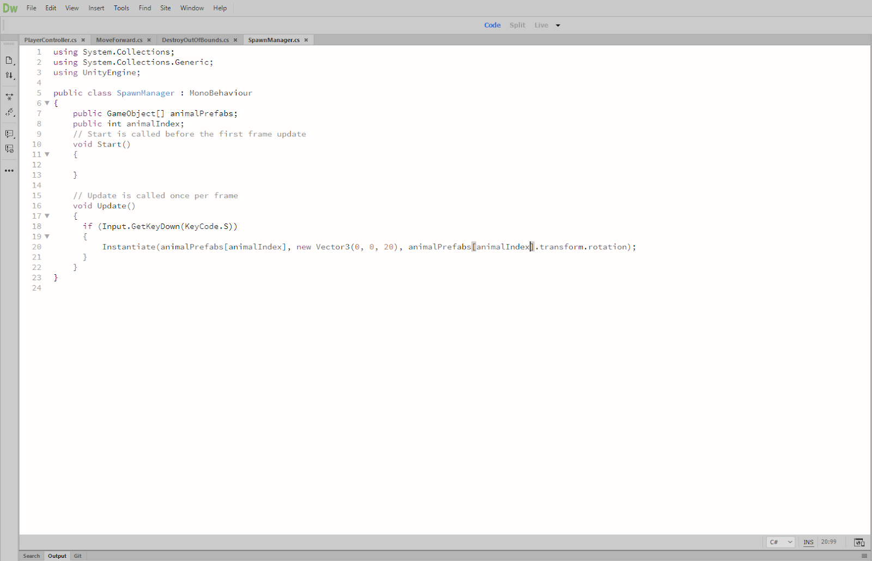This screenshot has width=872, height=561.
Task: Switch to Code view
Action: coord(492,25)
